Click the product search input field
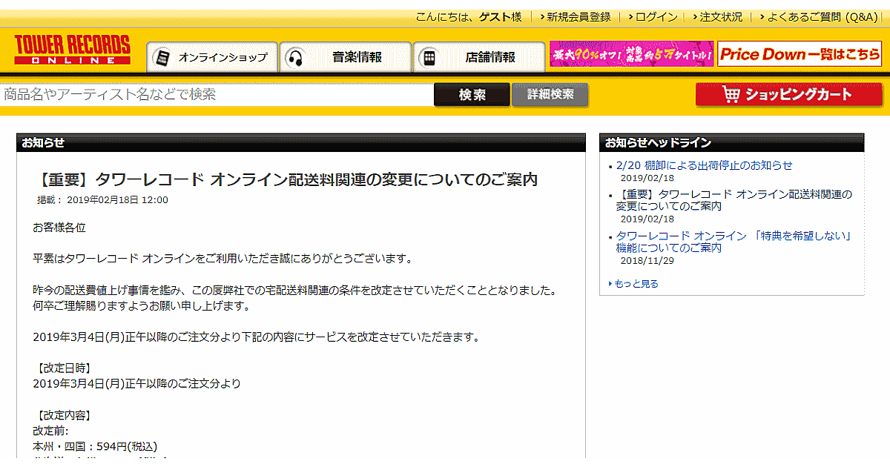The image size is (890, 467). coord(217,95)
